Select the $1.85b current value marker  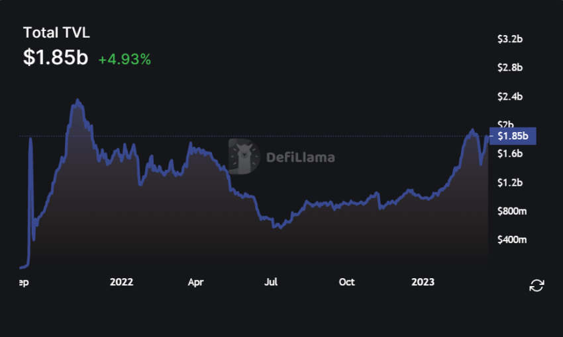click(x=513, y=136)
